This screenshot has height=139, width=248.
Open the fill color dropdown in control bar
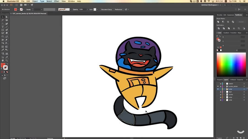pos(19,9)
